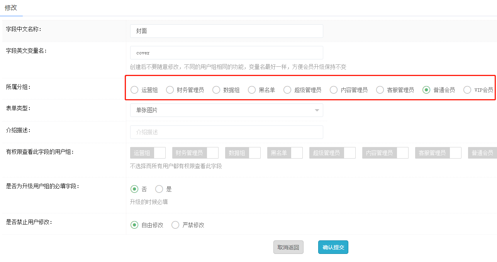Select 严禁修改 to forbid user edits

175,225
